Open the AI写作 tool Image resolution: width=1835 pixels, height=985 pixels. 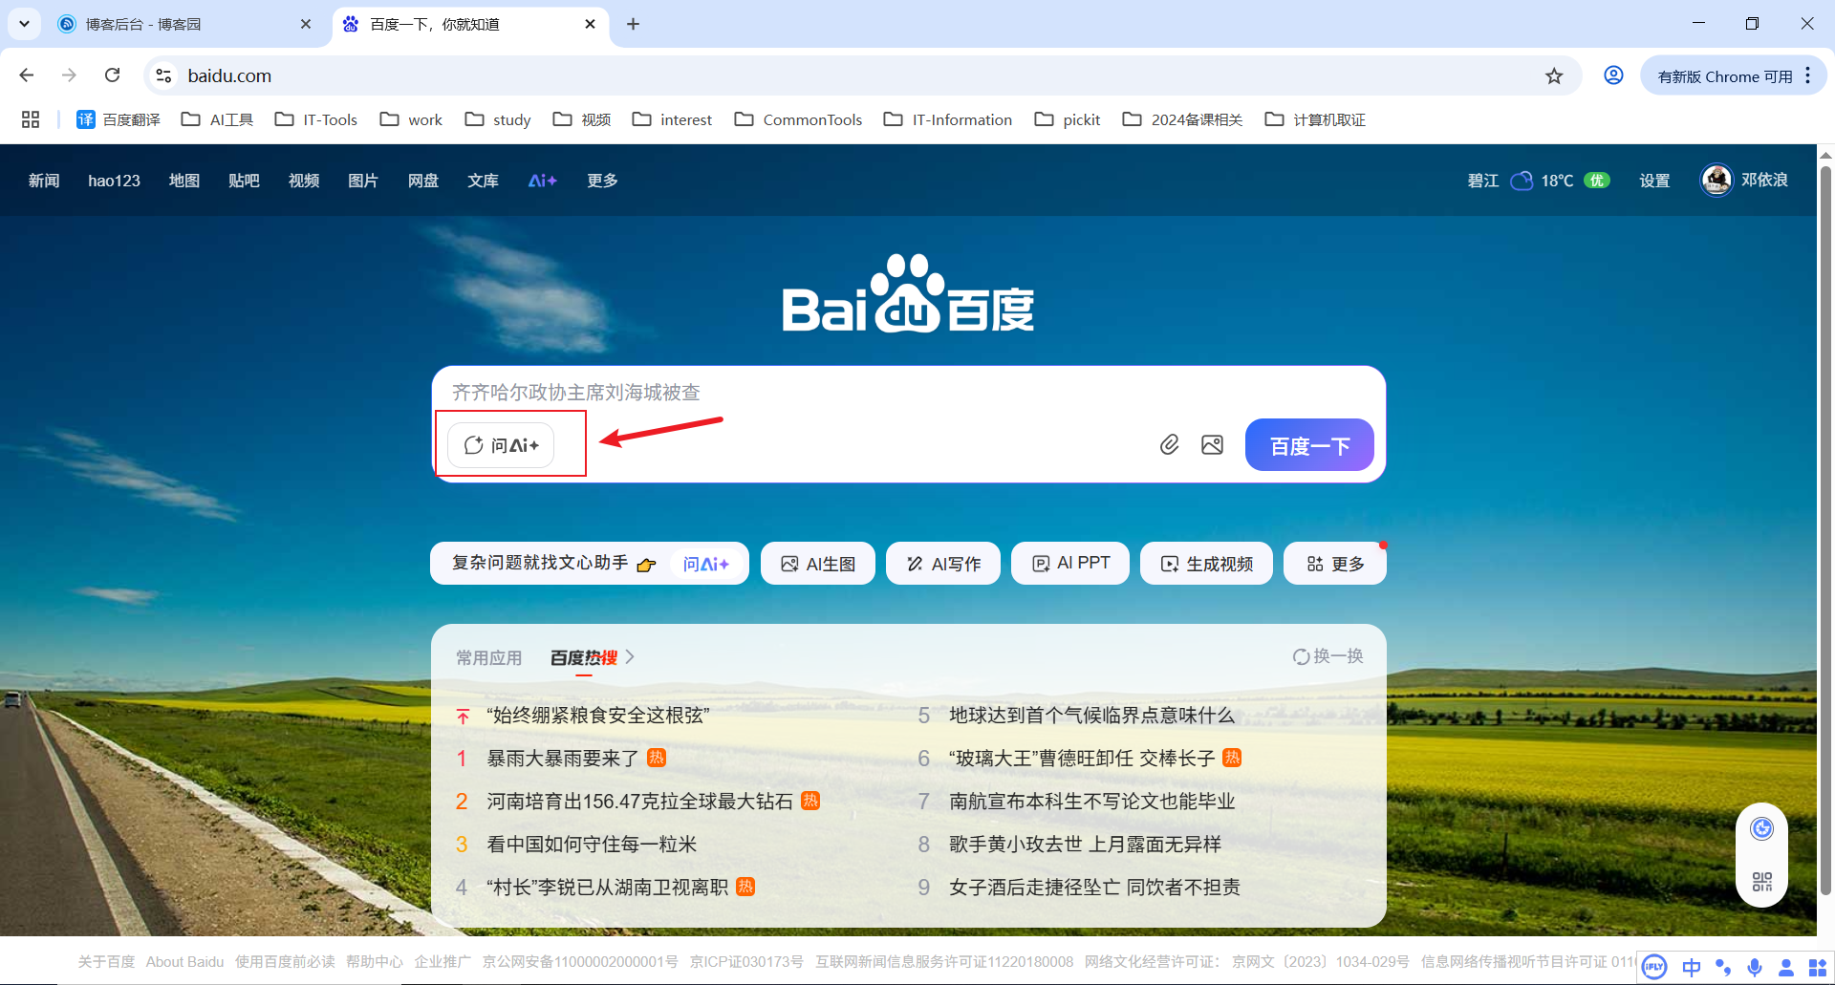click(943, 564)
